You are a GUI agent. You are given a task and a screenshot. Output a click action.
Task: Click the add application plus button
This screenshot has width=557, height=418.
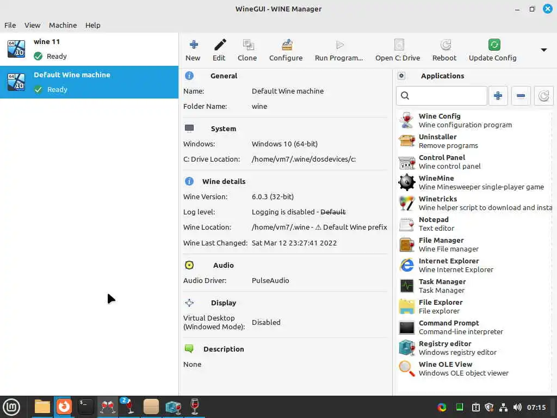click(x=498, y=96)
